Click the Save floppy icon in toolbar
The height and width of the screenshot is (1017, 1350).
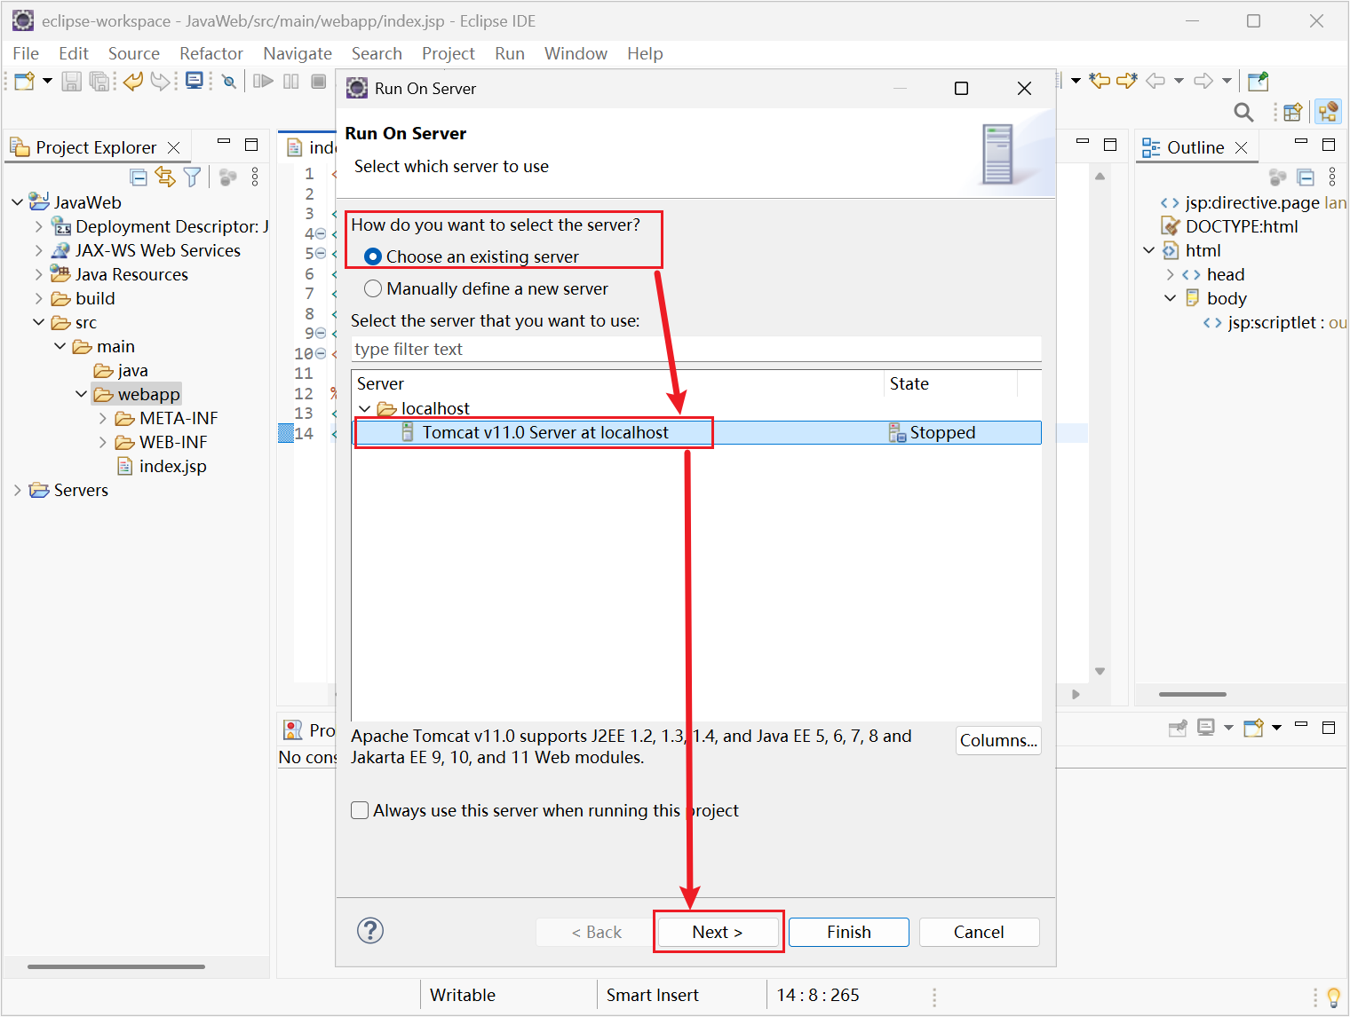[72, 82]
